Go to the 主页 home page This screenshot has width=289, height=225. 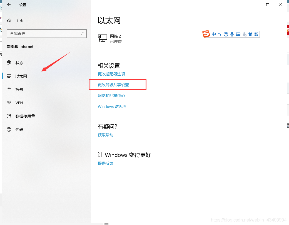coord(19,21)
